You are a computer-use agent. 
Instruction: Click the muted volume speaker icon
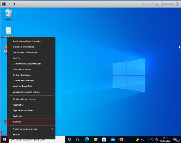tap(157, 139)
